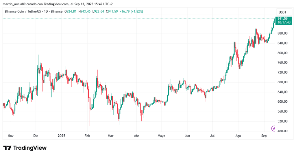The image size is (296, 156).
Task: Click the Dic label on the time axis
Action: tap(36, 135)
